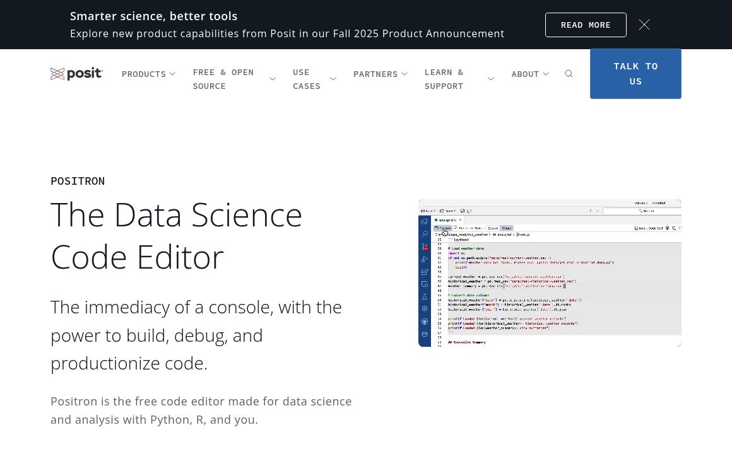Click the Preview button in editor toolbar

pos(442,228)
